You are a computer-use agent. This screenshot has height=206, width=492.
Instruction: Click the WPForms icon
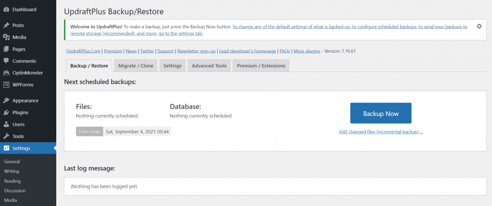point(6,84)
